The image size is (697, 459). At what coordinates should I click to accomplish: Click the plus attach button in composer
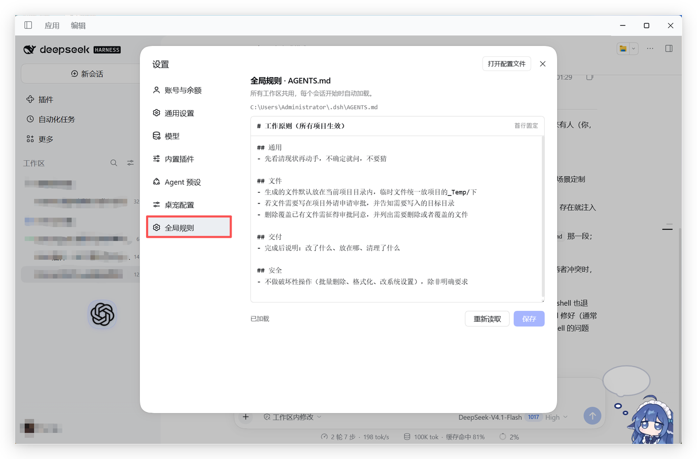246,416
